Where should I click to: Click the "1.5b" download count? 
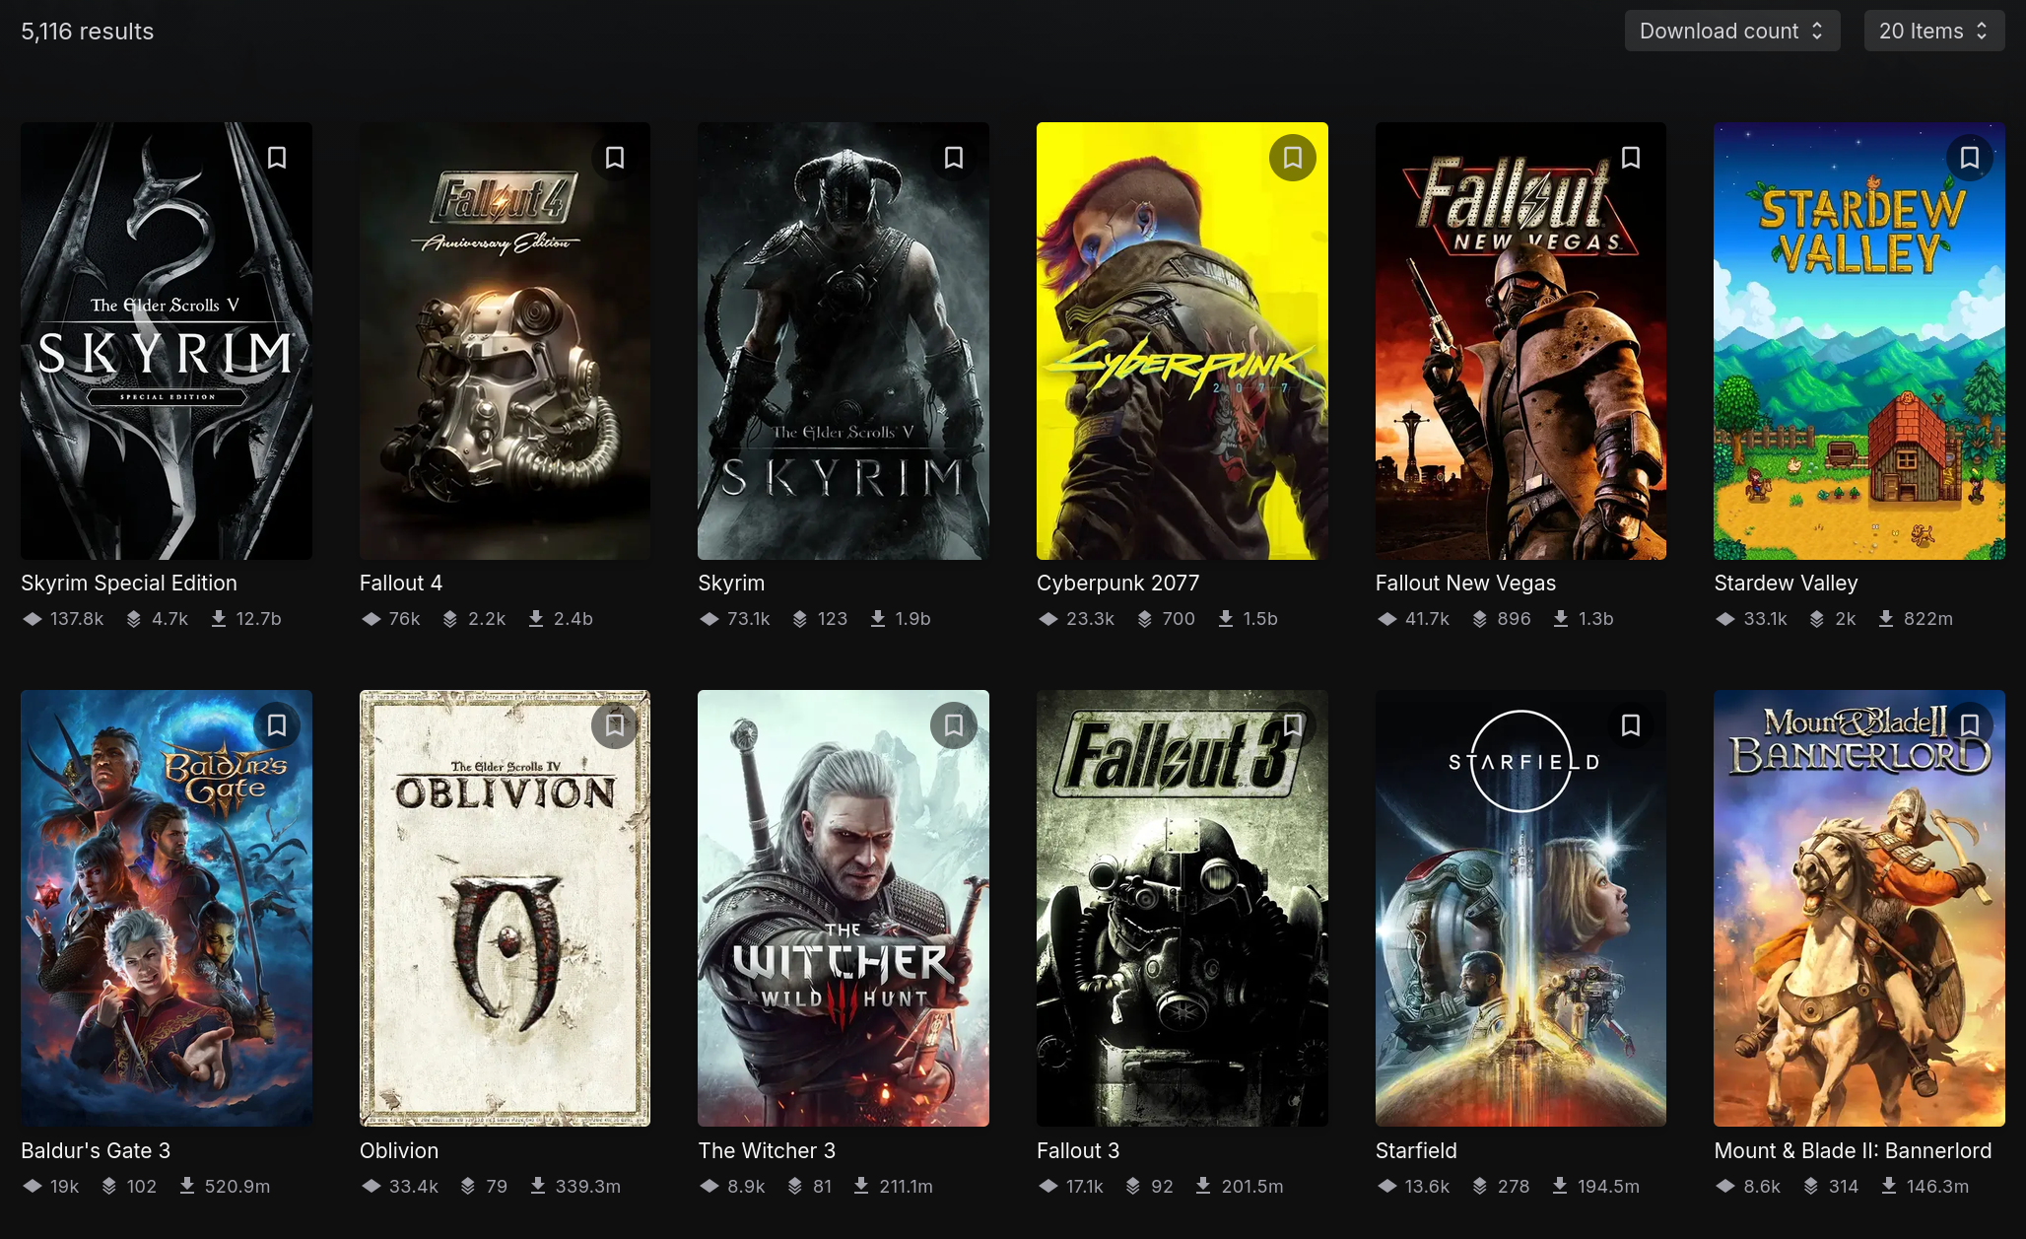(x=1260, y=619)
